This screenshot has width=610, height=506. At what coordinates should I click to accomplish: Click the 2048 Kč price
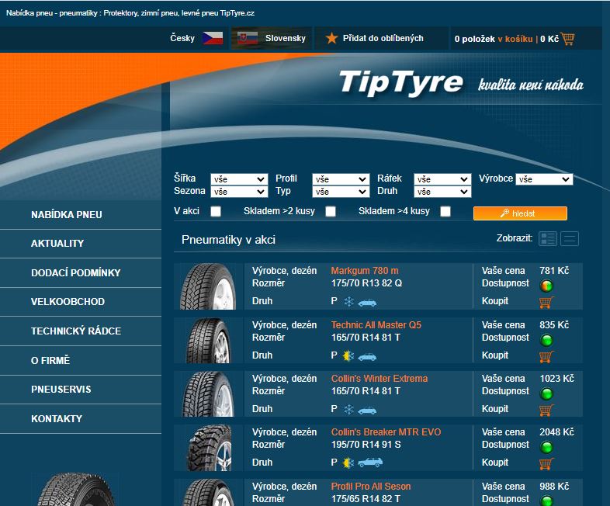(556, 432)
